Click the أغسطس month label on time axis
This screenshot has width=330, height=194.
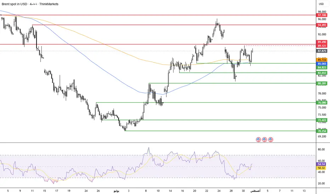pyautogui.click(x=255, y=191)
